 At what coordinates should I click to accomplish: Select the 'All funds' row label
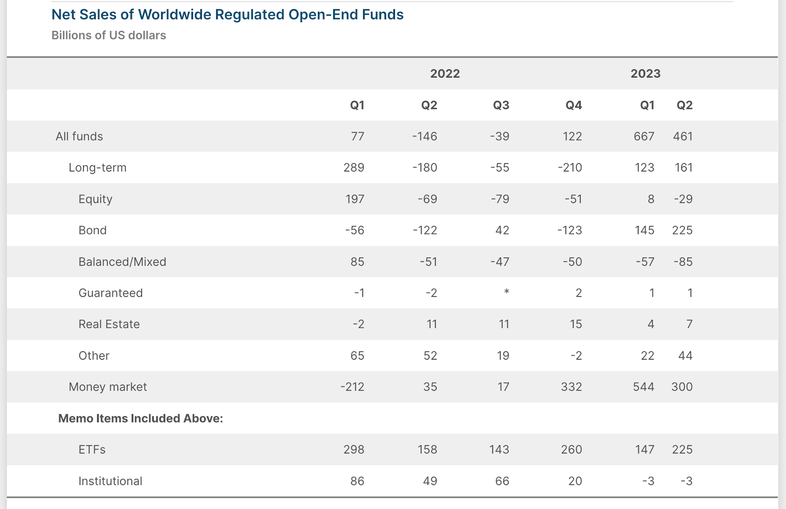coord(79,137)
